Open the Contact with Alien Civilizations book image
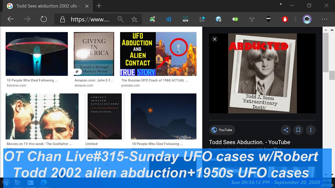Viewport: 335px width, 188px height. (x=105, y=116)
